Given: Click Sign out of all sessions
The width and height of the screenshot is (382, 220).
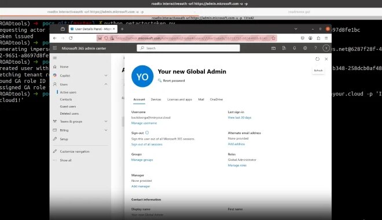Looking at the screenshot, I should (x=146, y=144).
